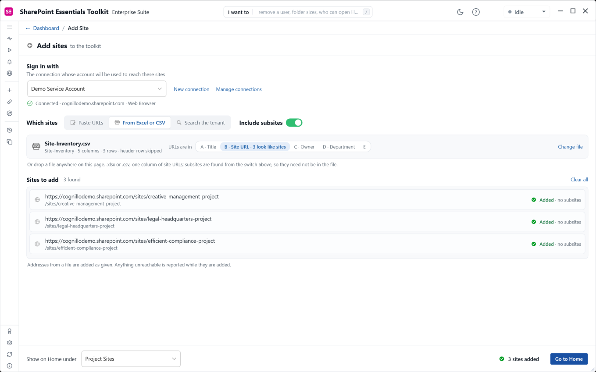Select column B · Site URL chip
Screen dimensions: 596x372
pos(255,147)
